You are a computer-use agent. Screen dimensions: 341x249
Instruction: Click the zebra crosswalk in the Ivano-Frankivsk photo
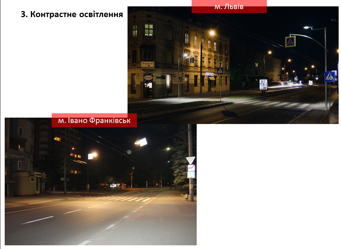[x=128, y=198]
